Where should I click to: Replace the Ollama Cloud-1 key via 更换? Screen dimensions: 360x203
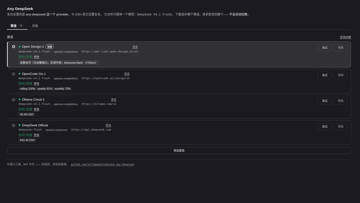pyautogui.click(x=36, y=109)
